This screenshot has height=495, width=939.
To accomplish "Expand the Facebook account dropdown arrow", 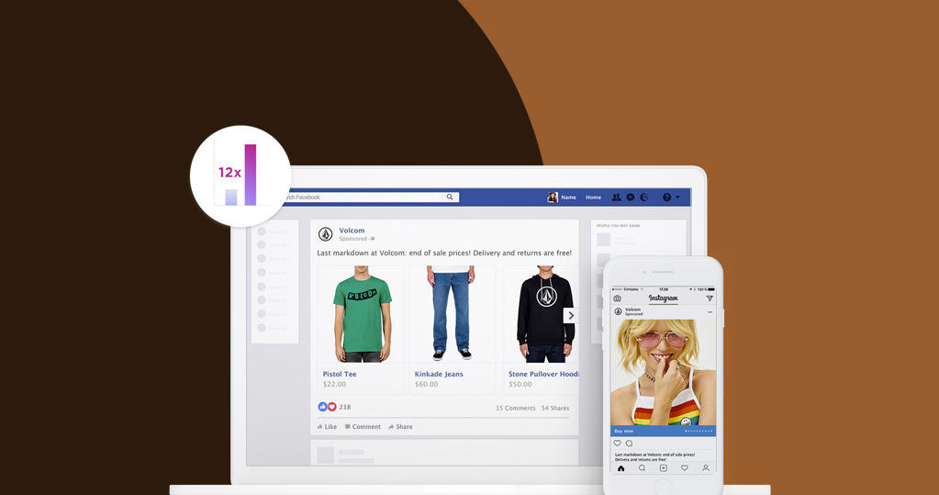I will tap(678, 197).
